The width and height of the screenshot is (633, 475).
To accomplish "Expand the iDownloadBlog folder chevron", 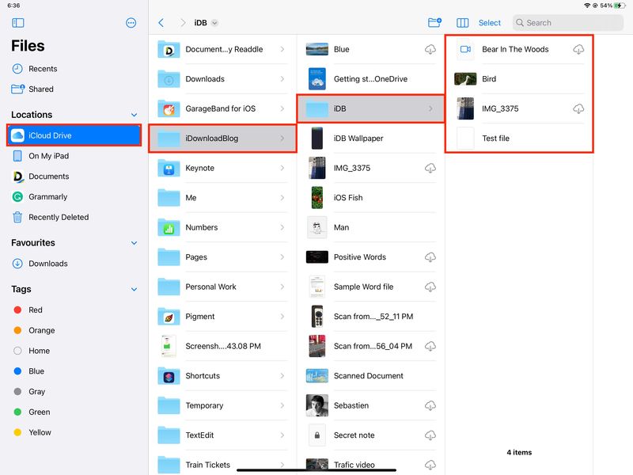I will tap(282, 138).
